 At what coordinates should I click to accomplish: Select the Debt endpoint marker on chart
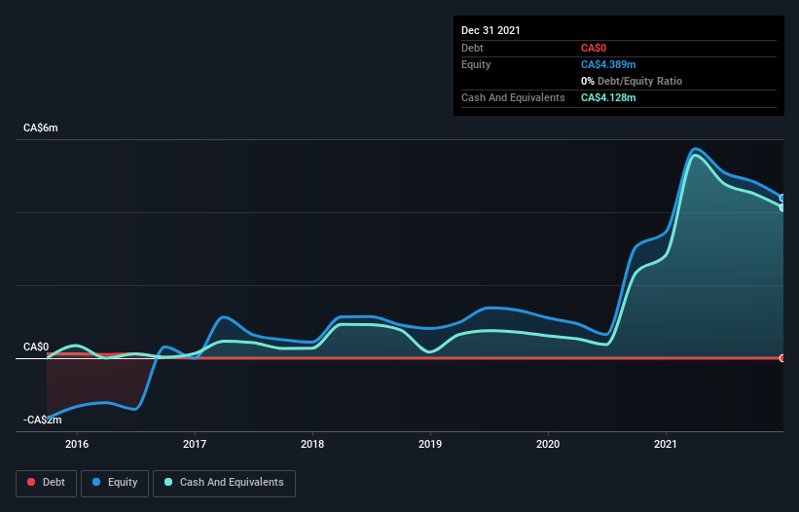click(x=782, y=358)
